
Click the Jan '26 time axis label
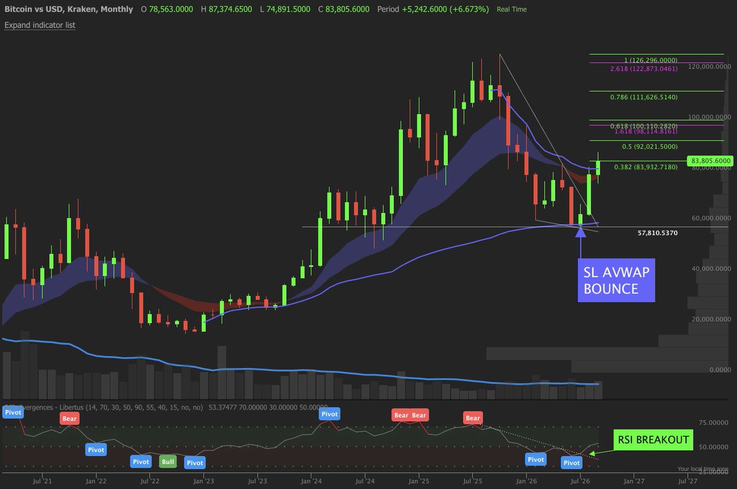(x=526, y=482)
